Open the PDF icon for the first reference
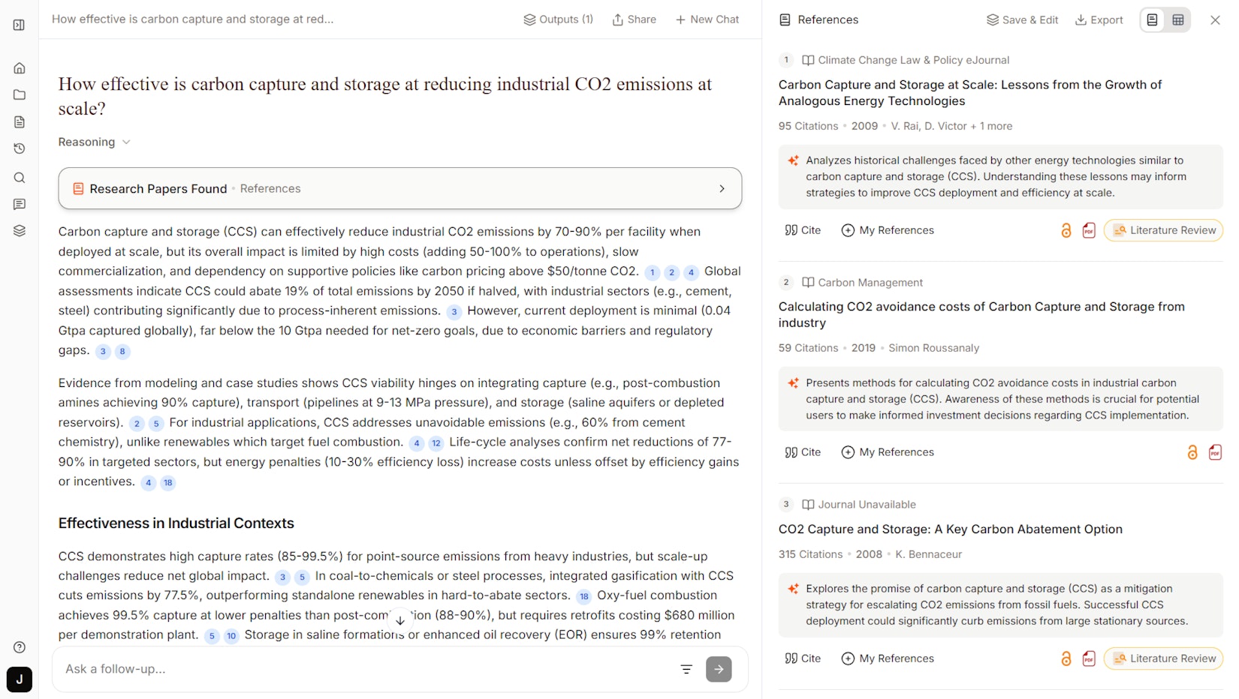 point(1089,230)
